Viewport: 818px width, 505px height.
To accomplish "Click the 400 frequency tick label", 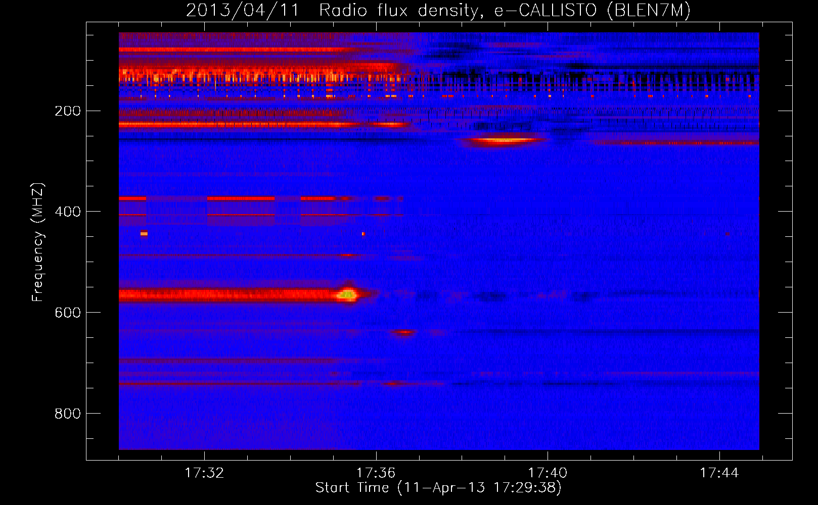I will pyautogui.click(x=68, y=212).
